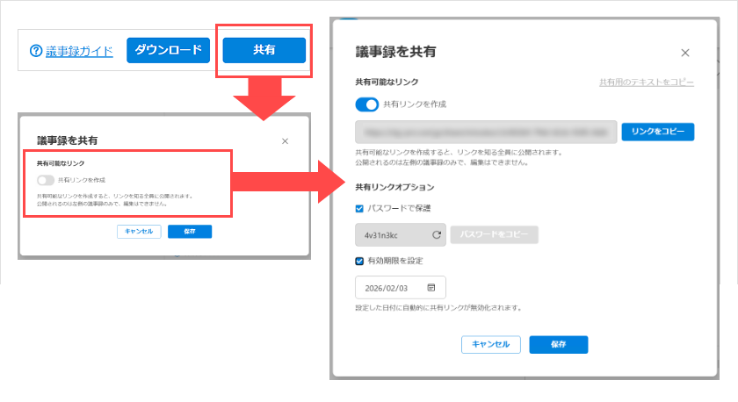Enable the switched-off 共有リンクを作成 toggle
The image size is (738, 402).
[46, 180]
